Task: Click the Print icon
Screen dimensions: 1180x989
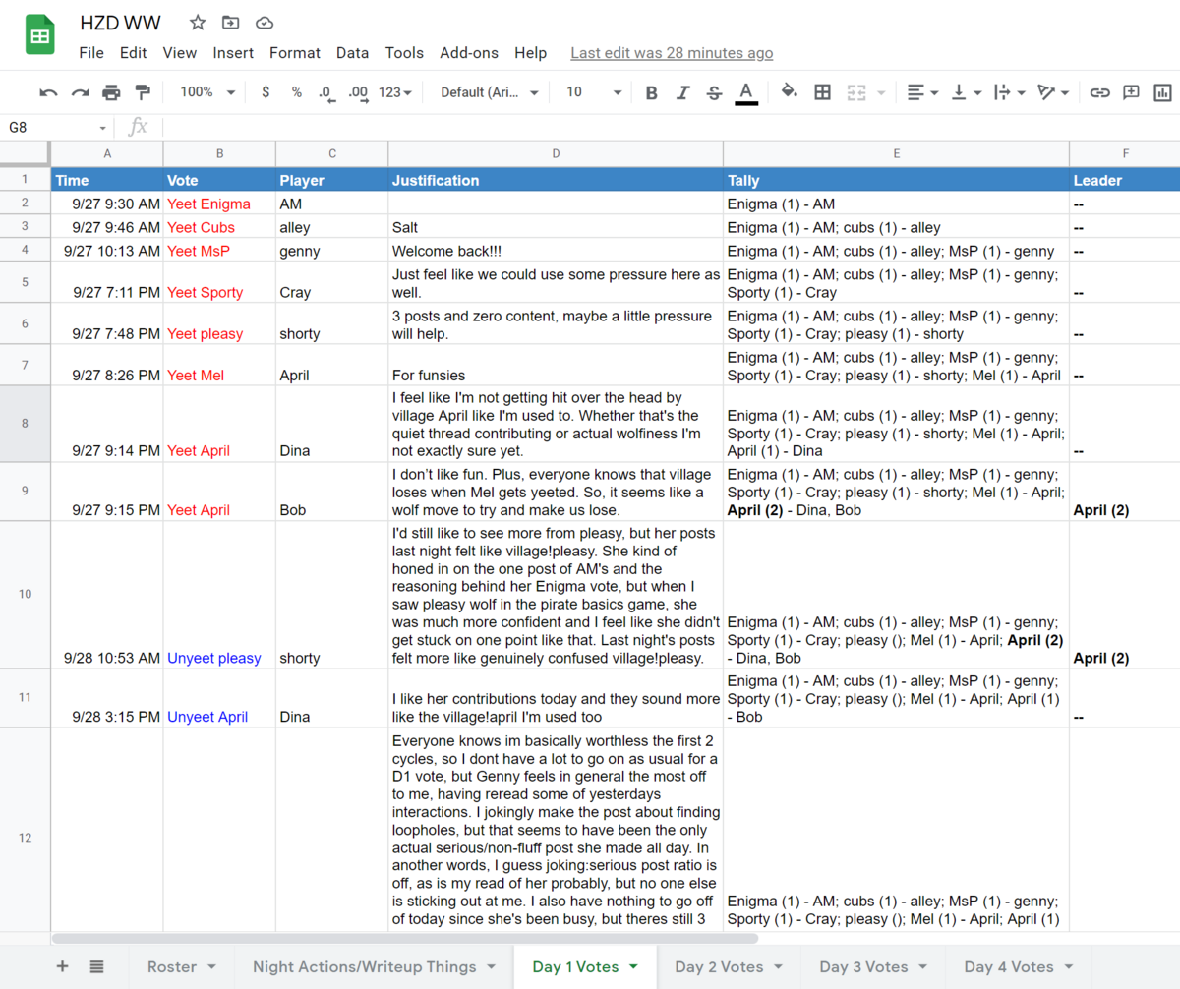Action: point(111,92)
